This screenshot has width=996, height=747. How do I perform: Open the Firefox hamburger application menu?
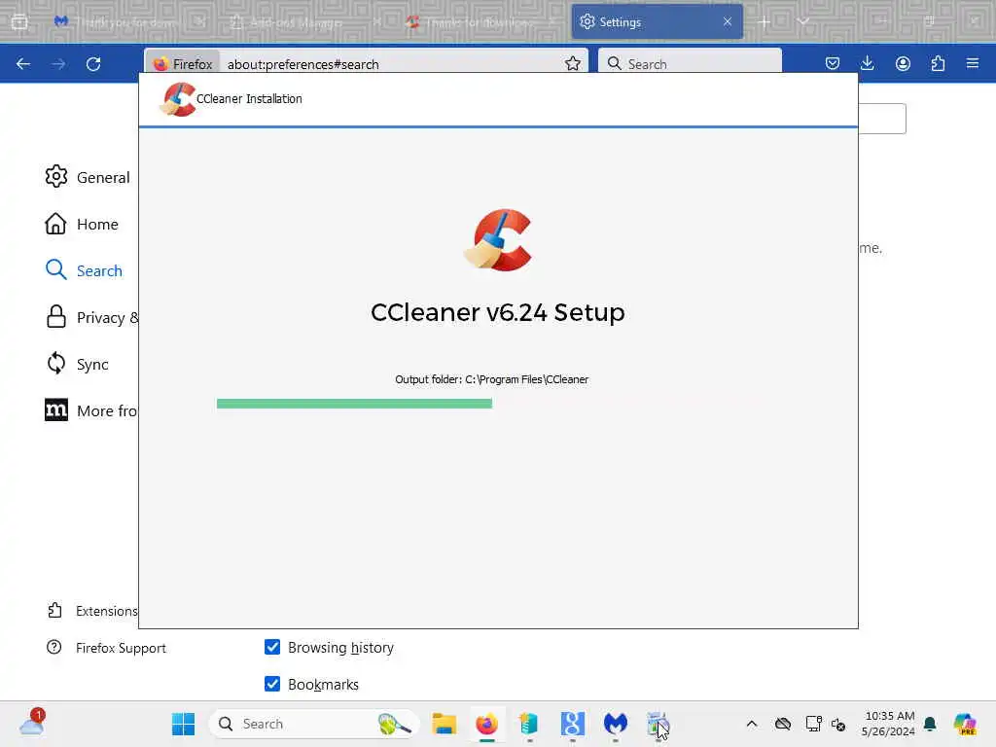click(973, 63)
